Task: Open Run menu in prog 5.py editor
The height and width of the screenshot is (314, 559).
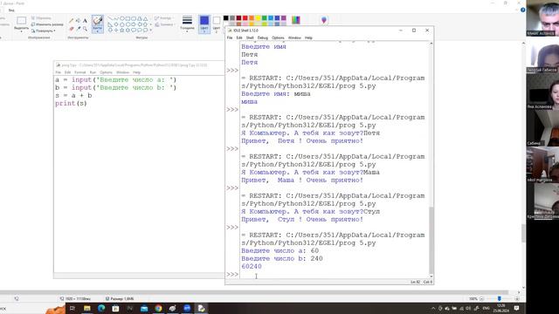Action: [93, 72]
